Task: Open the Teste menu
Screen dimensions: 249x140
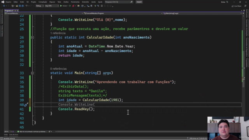Action: [x=59, y=2]
